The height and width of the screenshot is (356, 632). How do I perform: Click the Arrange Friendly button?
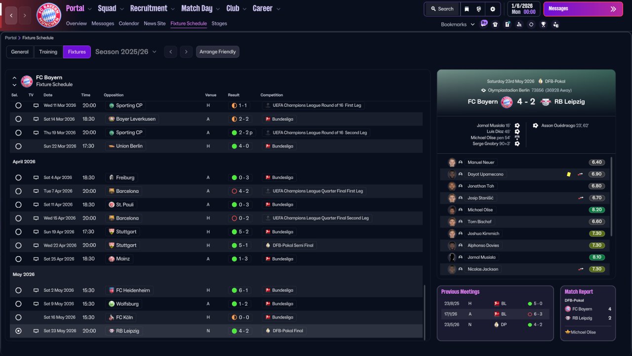click(218, 52)
